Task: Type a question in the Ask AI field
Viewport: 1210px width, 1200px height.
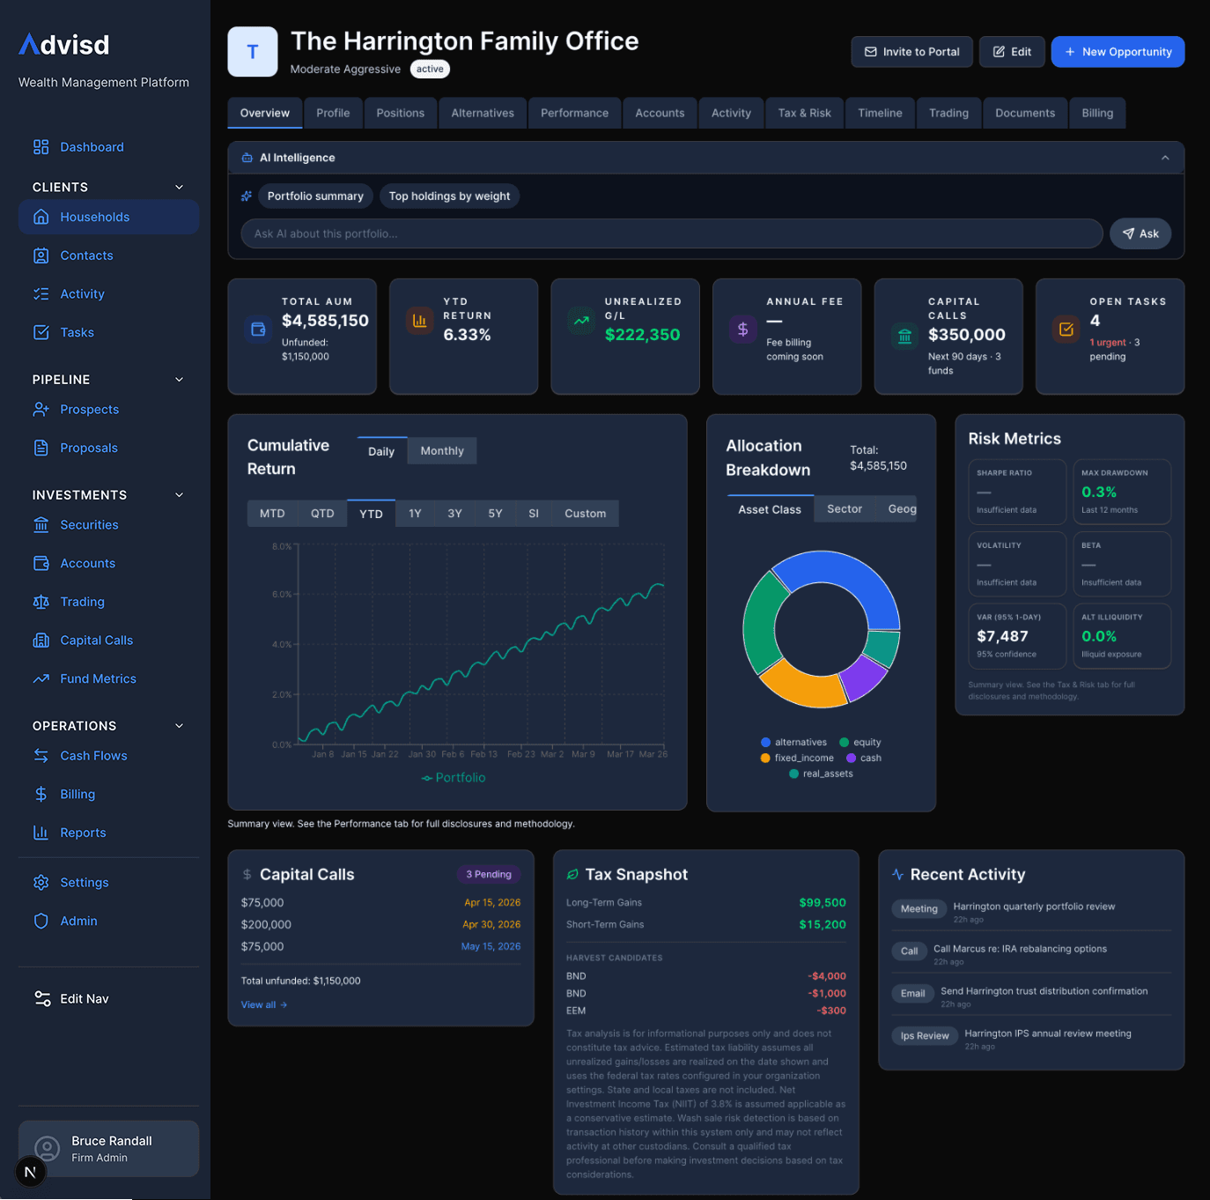Action: click(669, 233)
